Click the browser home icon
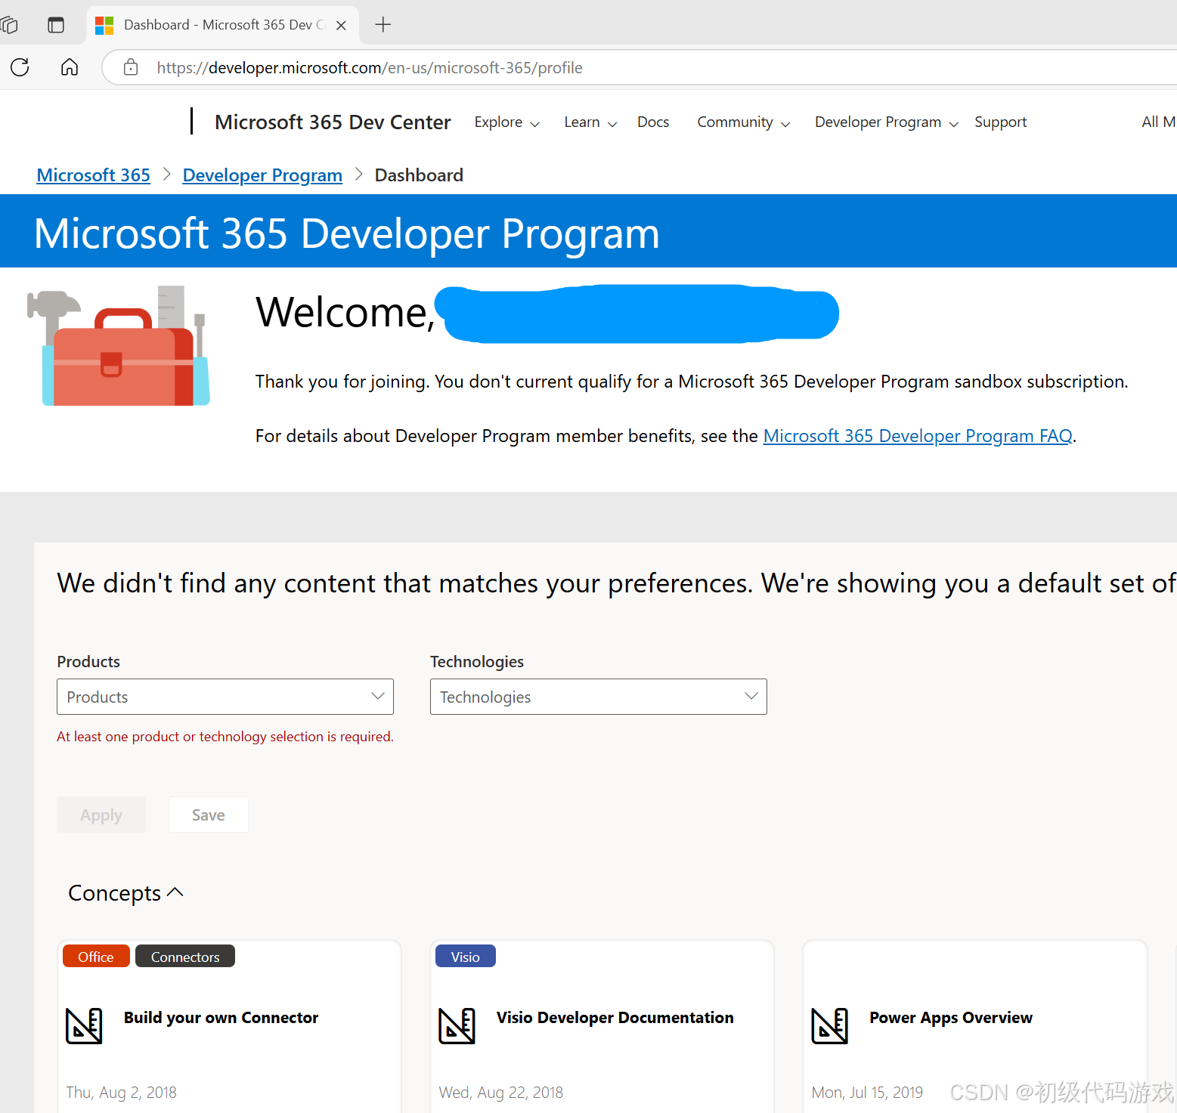This screenshot has height=1113, width=1177. tap(70, 67)
